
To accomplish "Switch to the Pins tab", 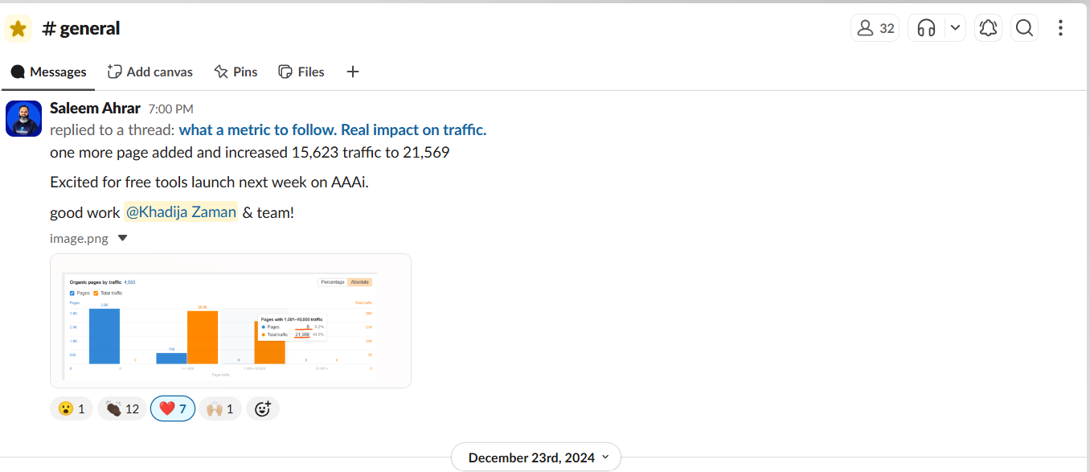I will tap(236, 72).
